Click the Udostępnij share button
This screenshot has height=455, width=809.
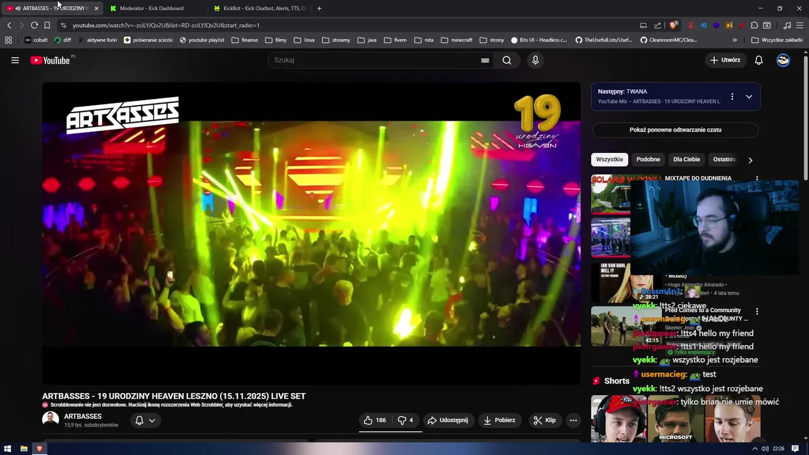point(447,420)
